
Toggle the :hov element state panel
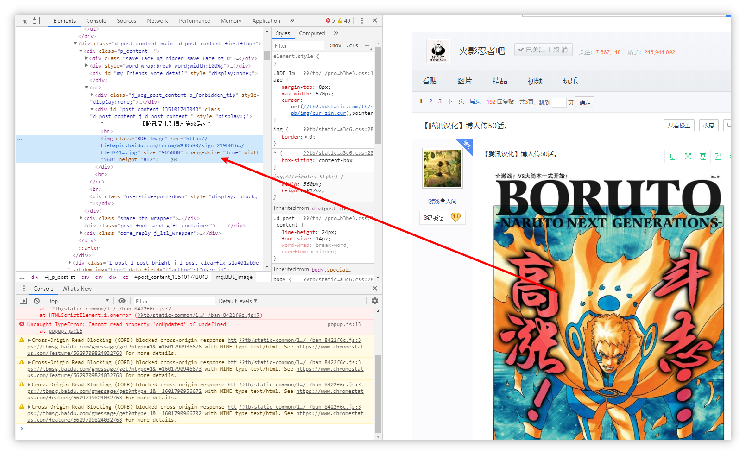point(335,45)
